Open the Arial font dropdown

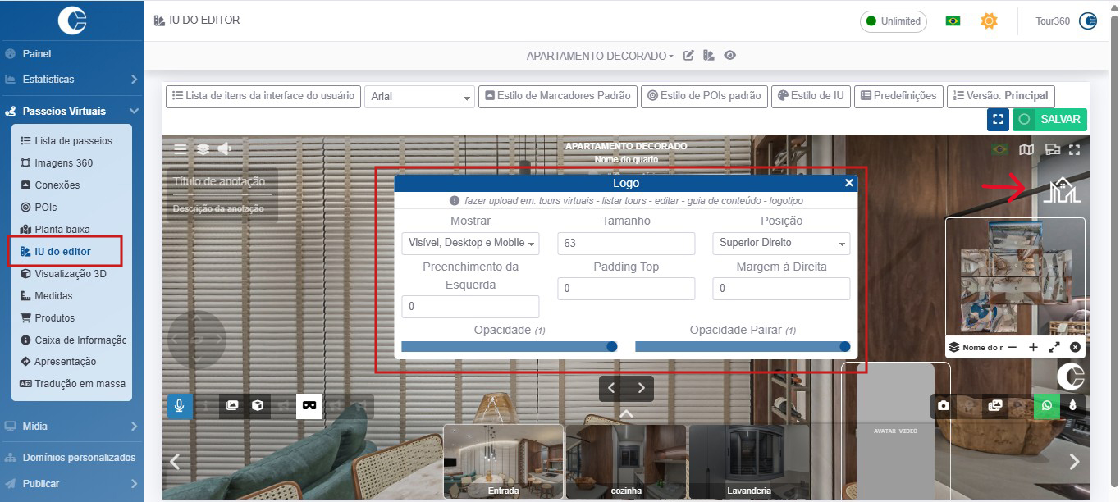[x=419, y=97]
